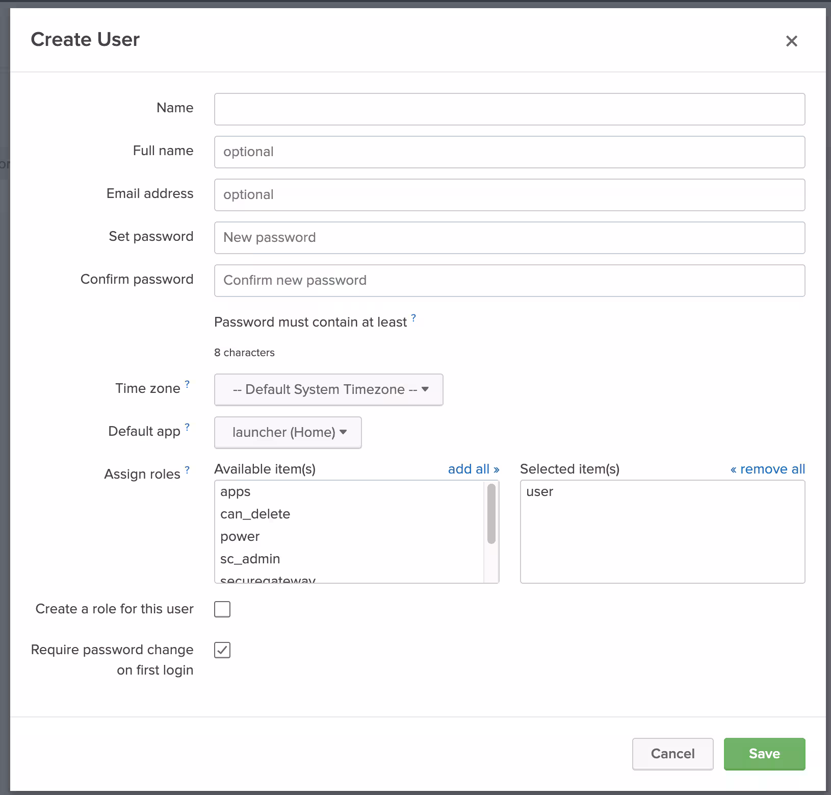This screenshot has width=831, height=795.
Task: Click the help icon beside Default app
Action: [187, 427]
